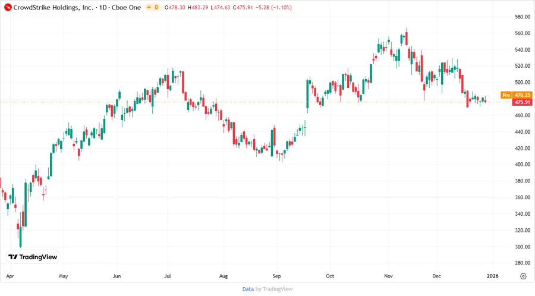Click the sun D session indicator badge
The height and width of the screenshot is (296, 535).
click(x=153, y=7)
